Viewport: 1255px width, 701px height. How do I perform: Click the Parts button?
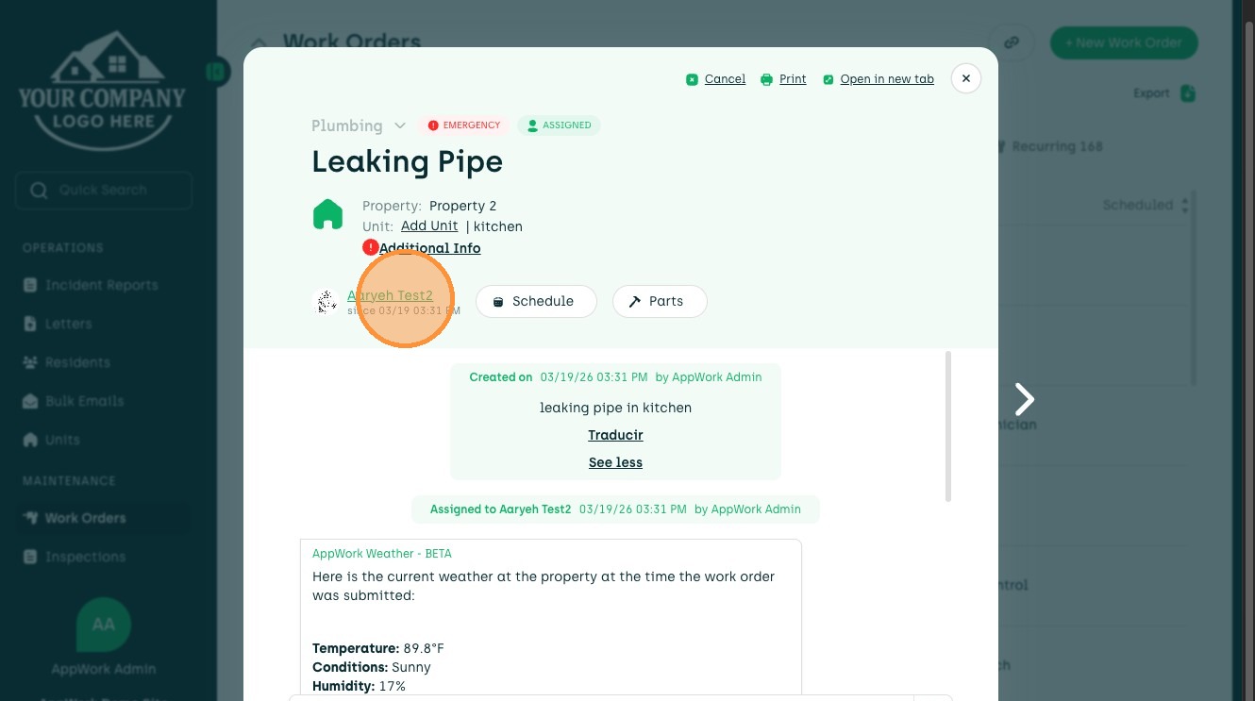tap(659, 301)
